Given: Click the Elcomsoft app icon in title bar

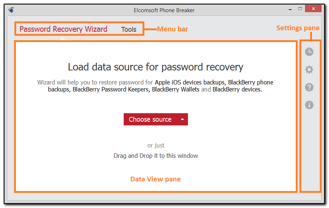Looking at the screenshot, I should (x=11, y=10).
